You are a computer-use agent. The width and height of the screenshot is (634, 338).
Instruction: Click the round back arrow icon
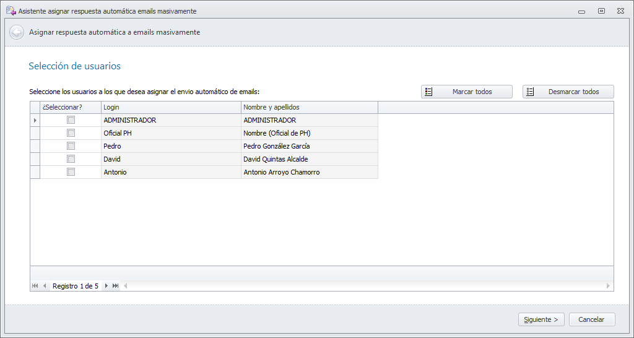17,32
